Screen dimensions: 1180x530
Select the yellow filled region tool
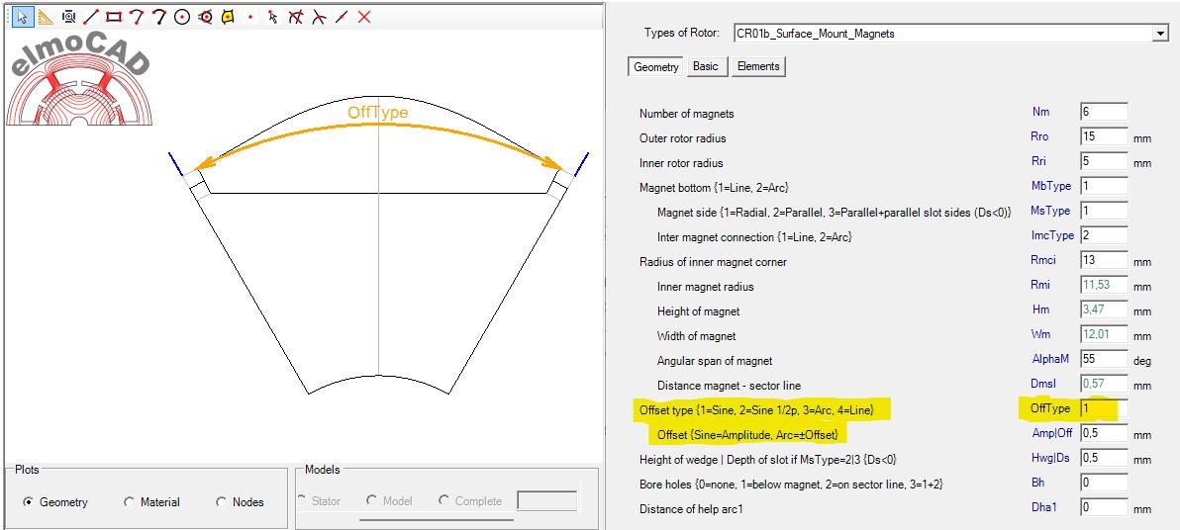[228, 16]
